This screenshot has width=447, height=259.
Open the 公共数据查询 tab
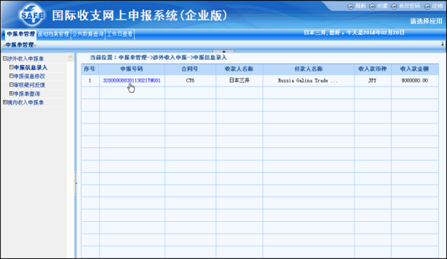88,34
